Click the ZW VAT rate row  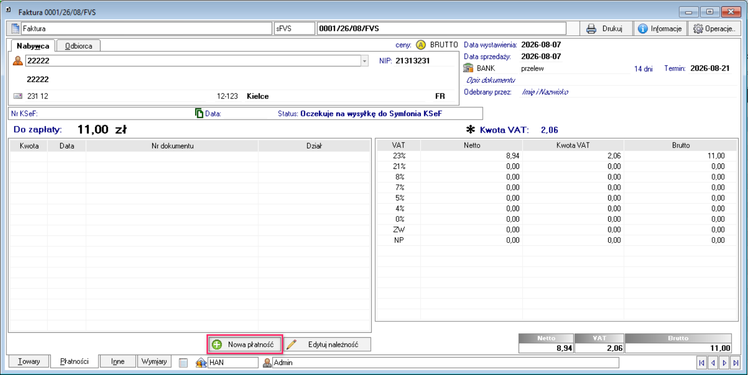click(557, 229)
